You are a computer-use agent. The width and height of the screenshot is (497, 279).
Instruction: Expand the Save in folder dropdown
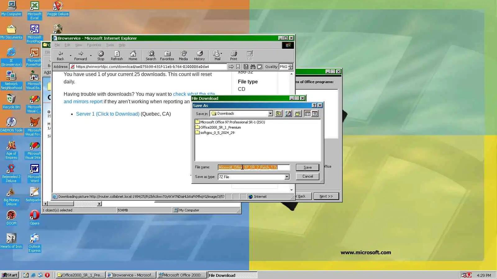coord(270,114)
